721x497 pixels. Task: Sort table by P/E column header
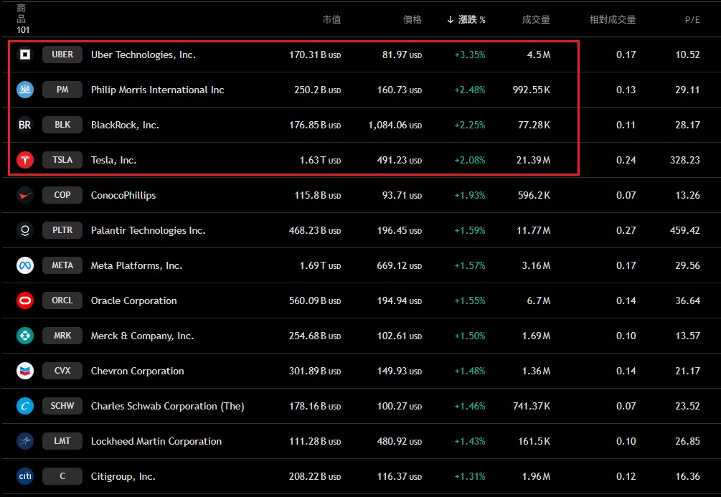click(692, 20)
